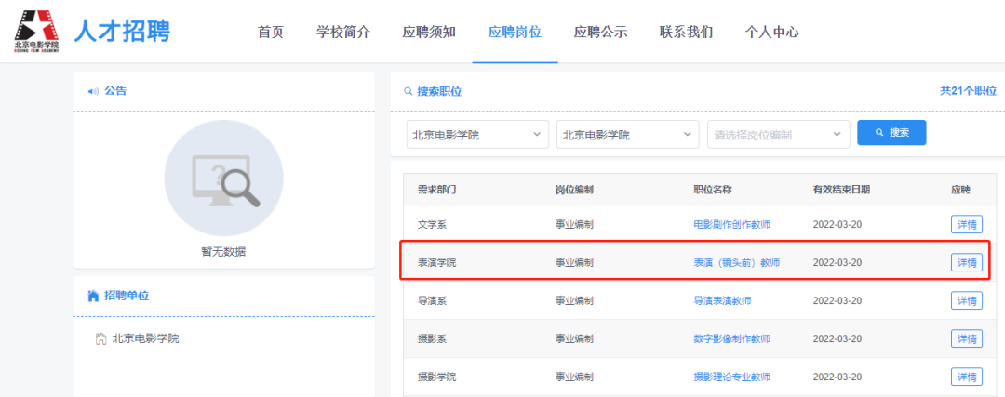The width and height of the screenshot is (1005, 397).
Task: Click the 公告 speaker icon
Action: click(94, 91)
